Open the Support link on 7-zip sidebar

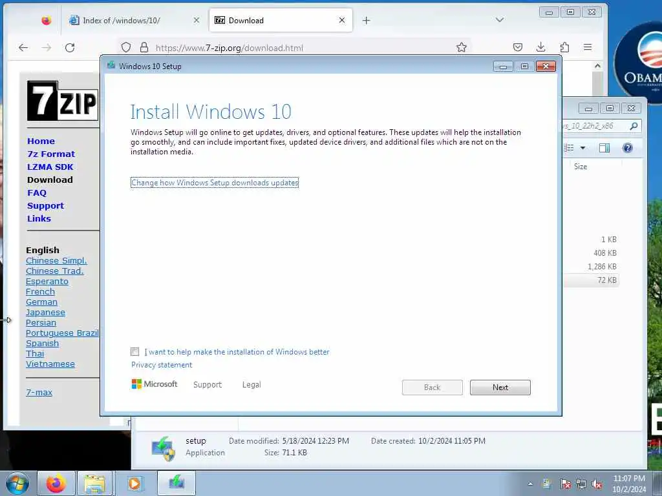[x=46, y=206]
